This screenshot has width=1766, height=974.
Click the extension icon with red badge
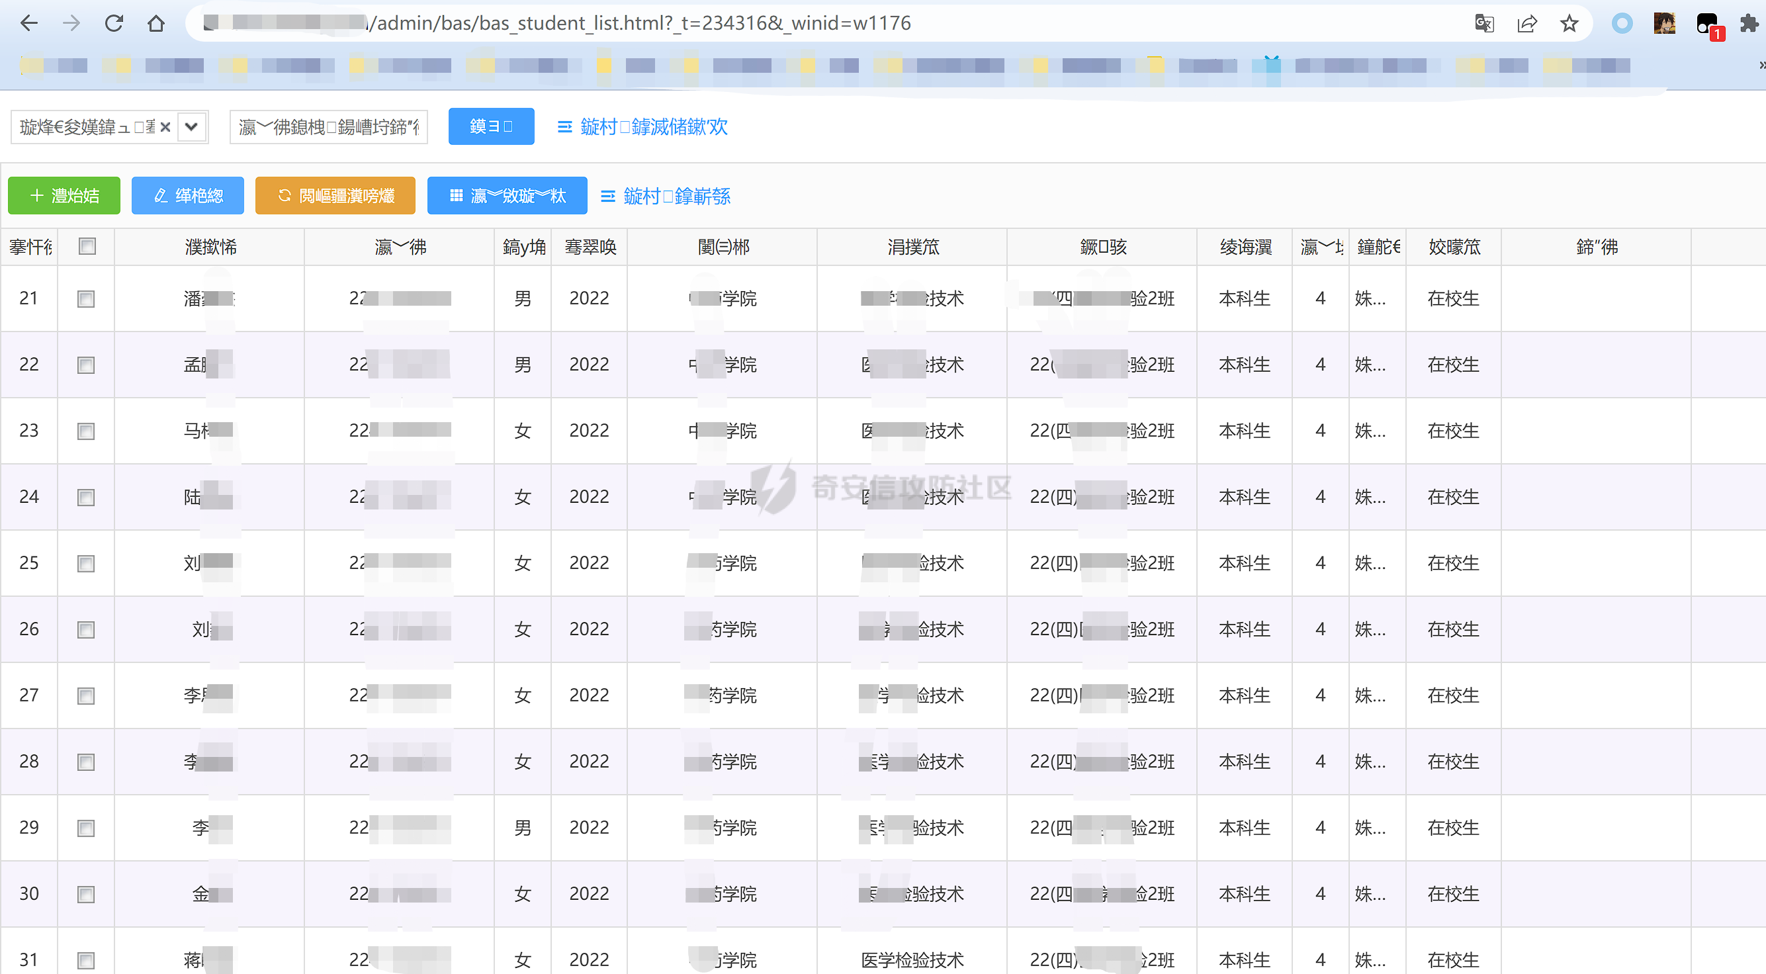pyautogui.click(x=1708, y=24)
